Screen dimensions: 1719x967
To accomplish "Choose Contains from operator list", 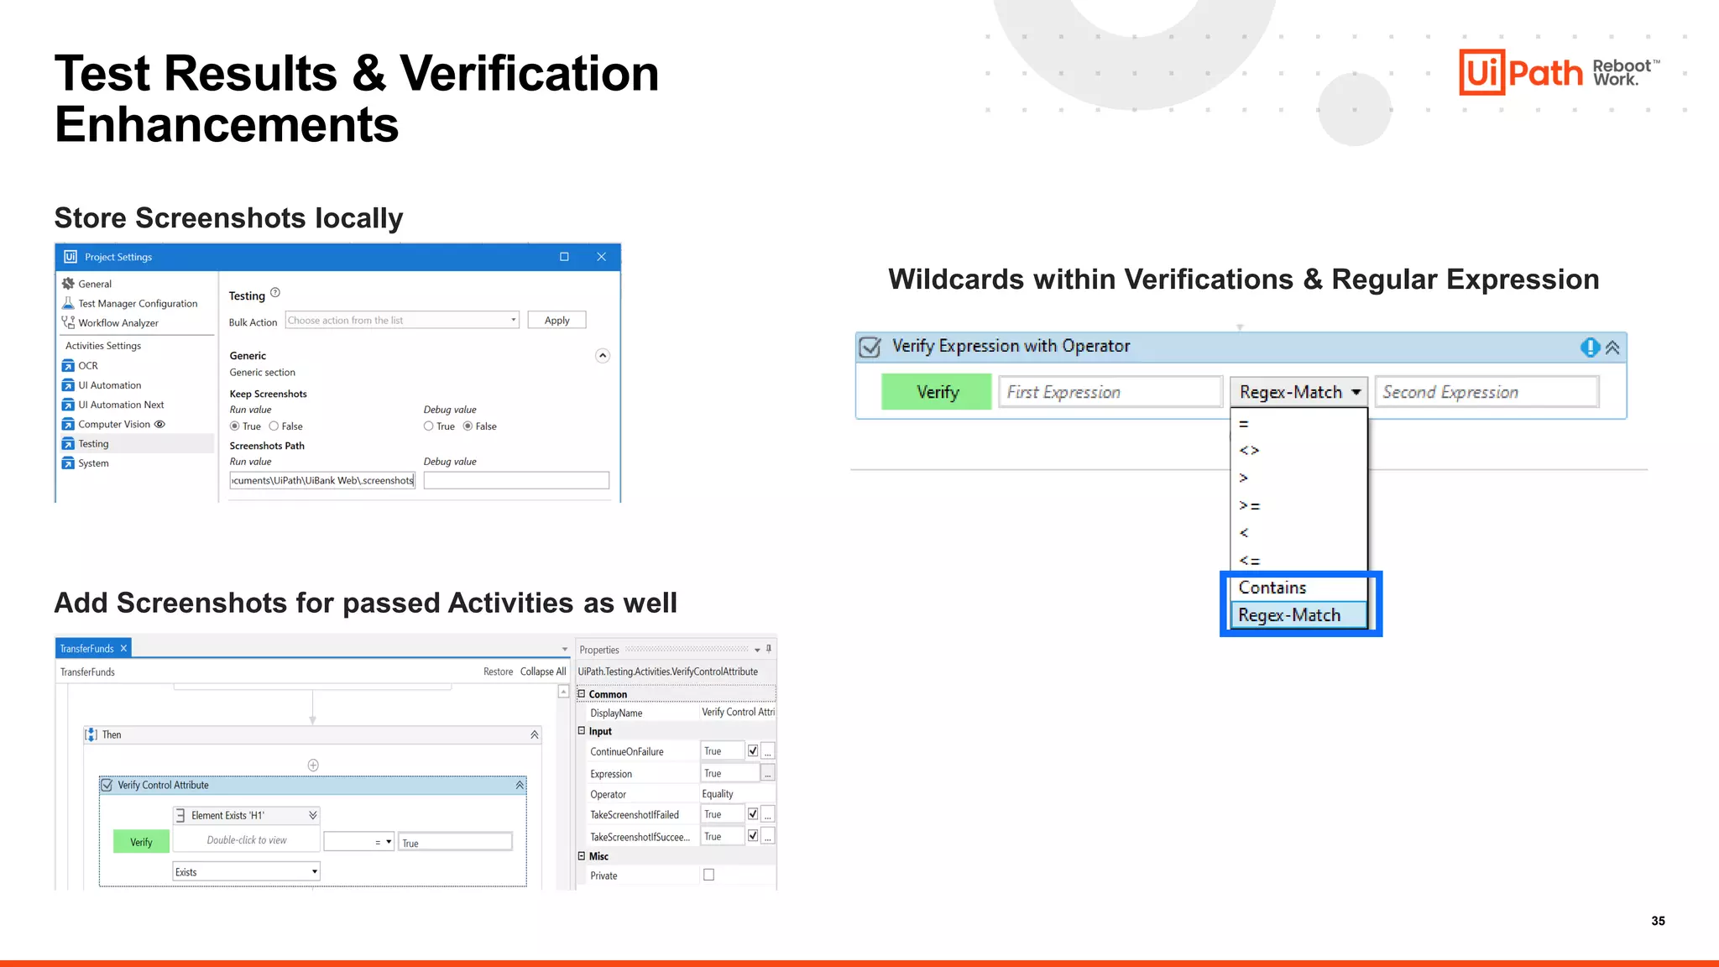I will click(x=1298, y=588).
